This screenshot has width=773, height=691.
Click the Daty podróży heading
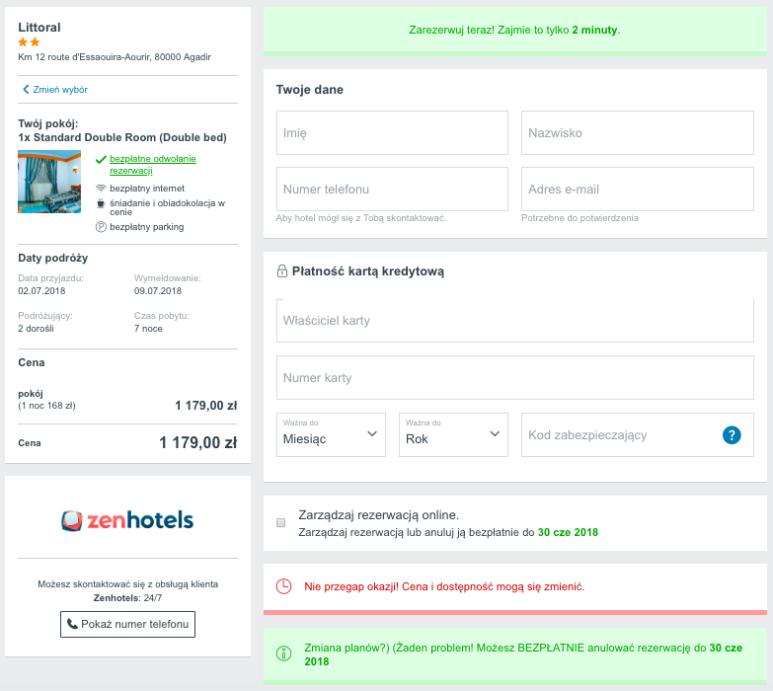53,258
